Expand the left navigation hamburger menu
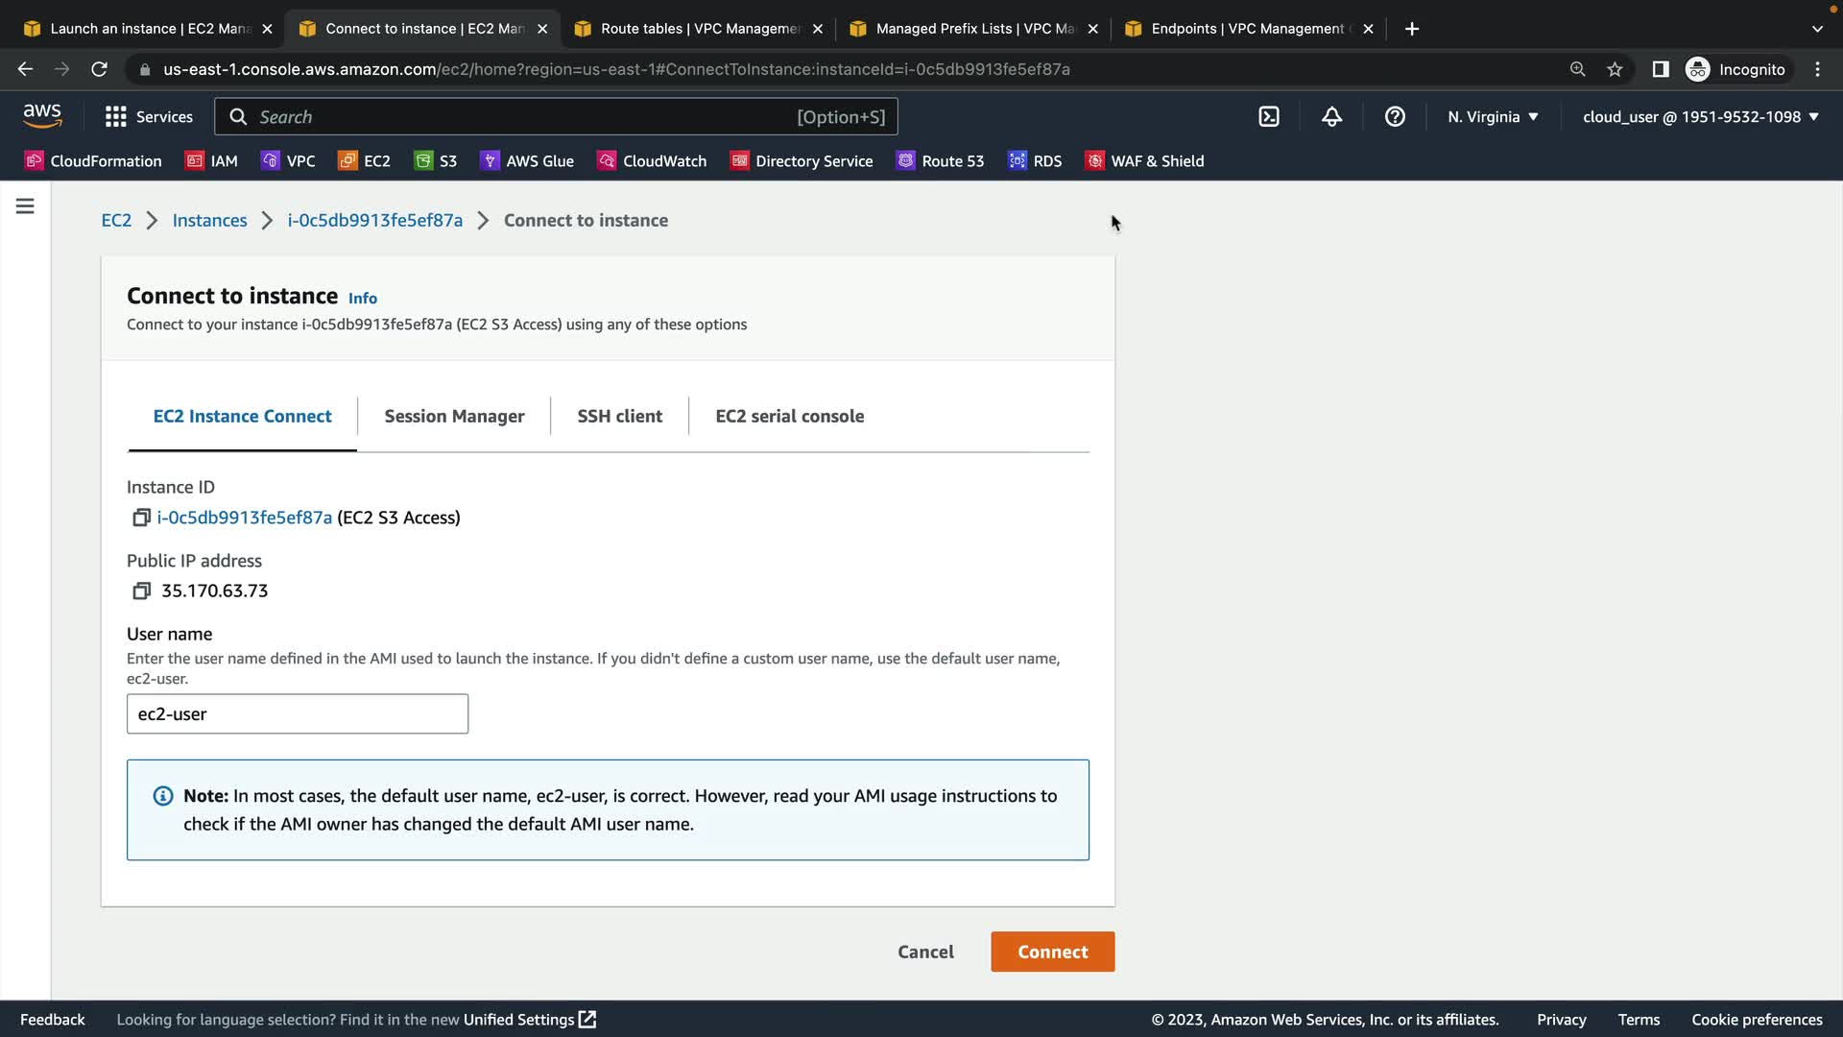 [x=25, y=206]
